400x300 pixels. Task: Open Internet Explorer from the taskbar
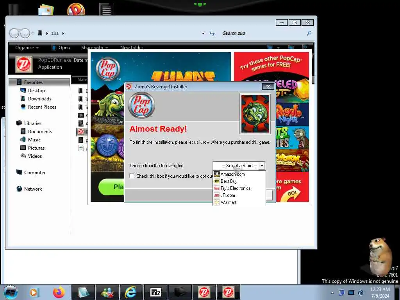tap(130, 292)
